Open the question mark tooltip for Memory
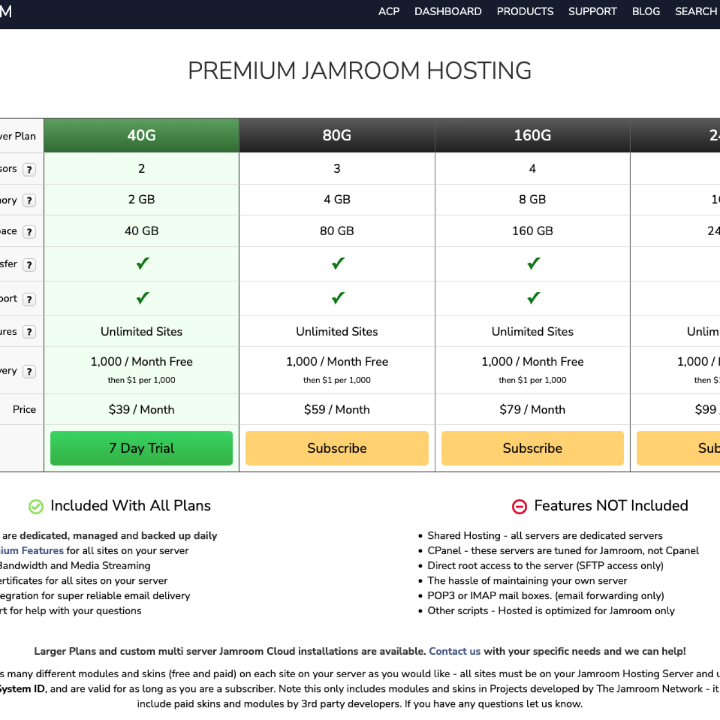This screenshot has width=720, height=720. (29, 200)
